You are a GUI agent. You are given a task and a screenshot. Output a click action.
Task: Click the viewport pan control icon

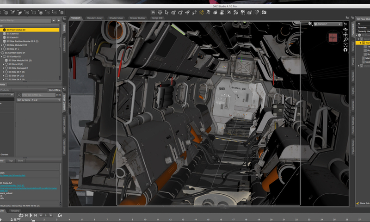[345, 34]
